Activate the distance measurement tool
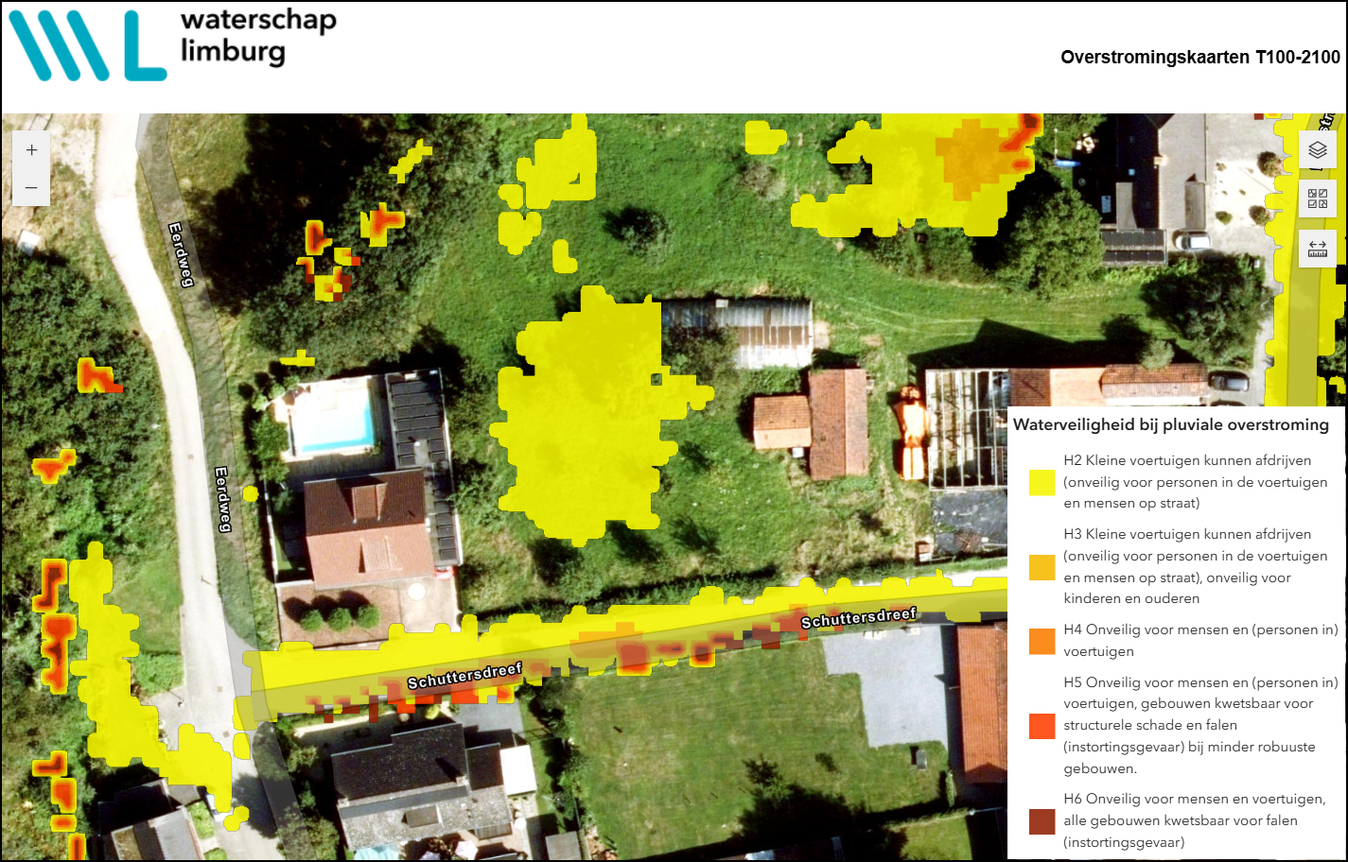 click(1318, 249)
